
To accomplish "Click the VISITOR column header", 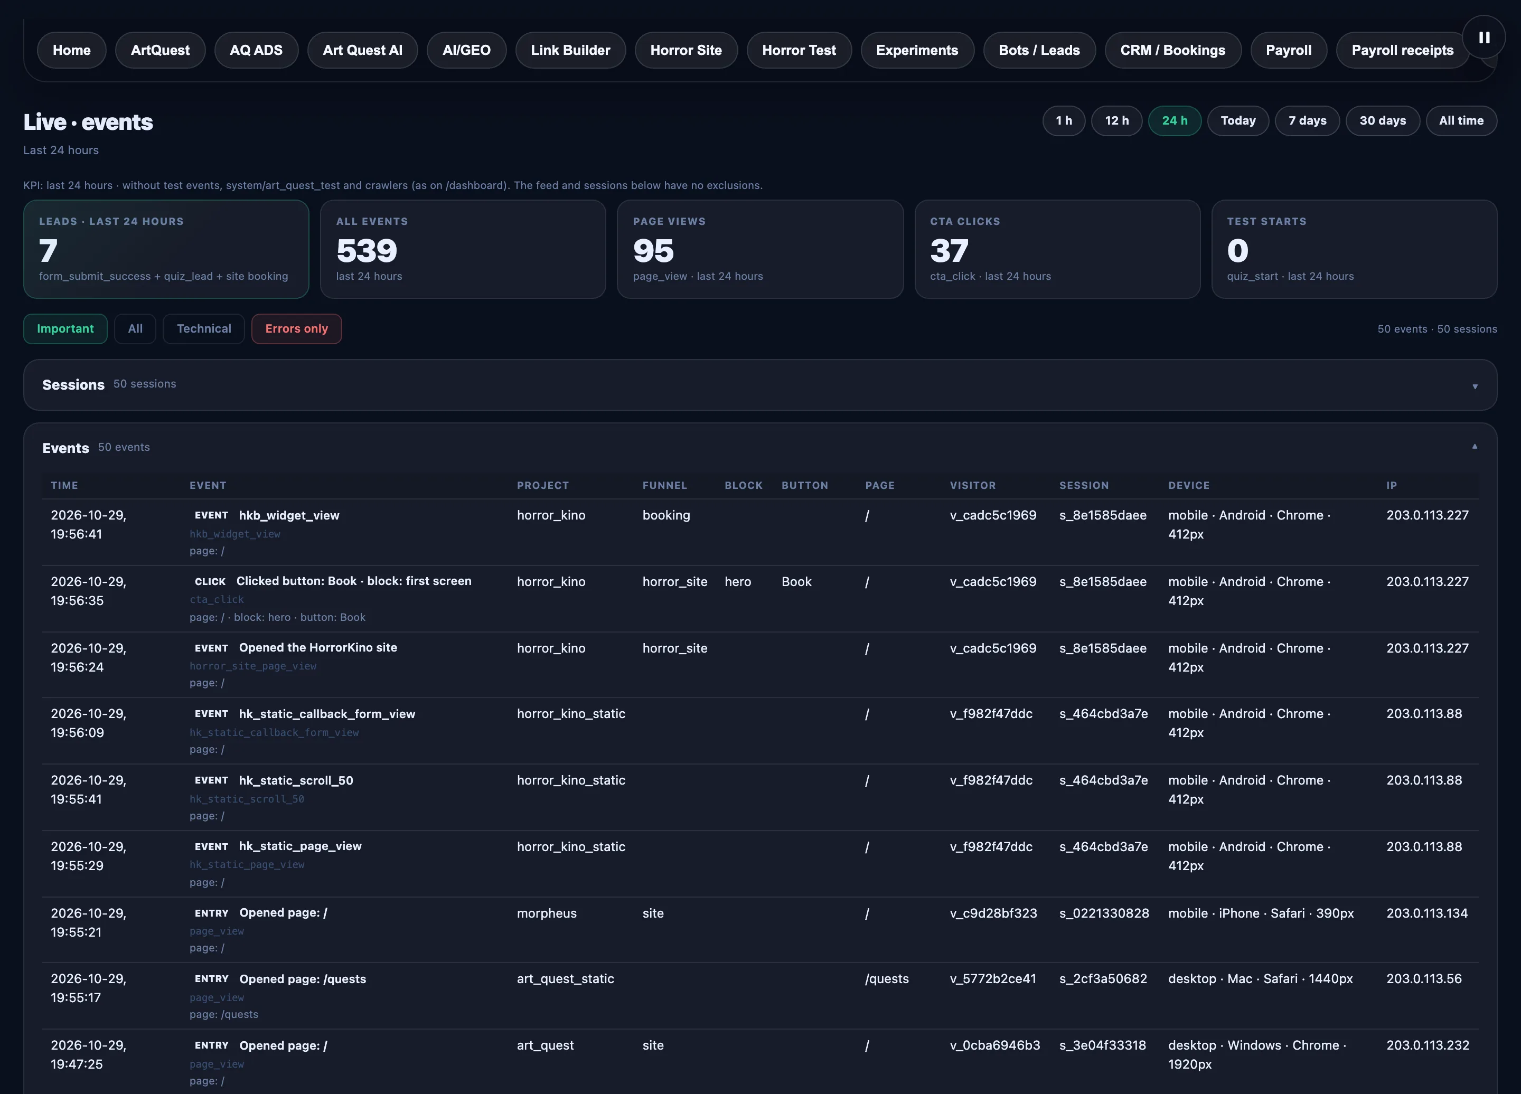I will [x=973, y=485].
